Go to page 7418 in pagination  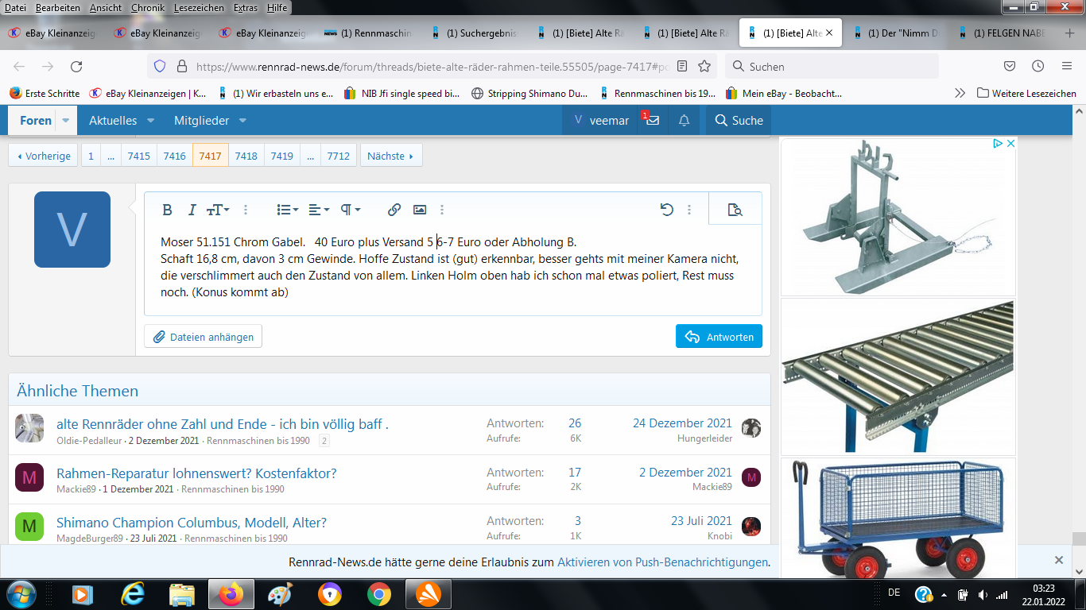246,156
